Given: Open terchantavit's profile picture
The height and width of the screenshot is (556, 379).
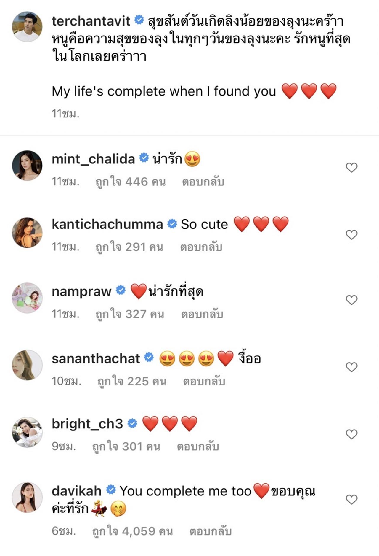Looking at the screenshot, I should point(27,27).
